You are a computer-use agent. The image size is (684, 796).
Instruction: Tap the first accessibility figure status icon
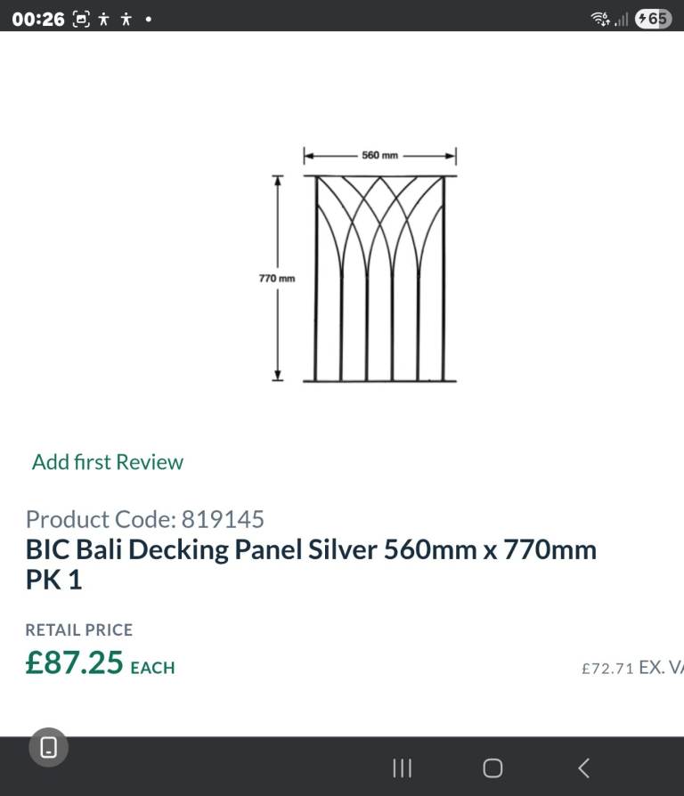(104, 19)
